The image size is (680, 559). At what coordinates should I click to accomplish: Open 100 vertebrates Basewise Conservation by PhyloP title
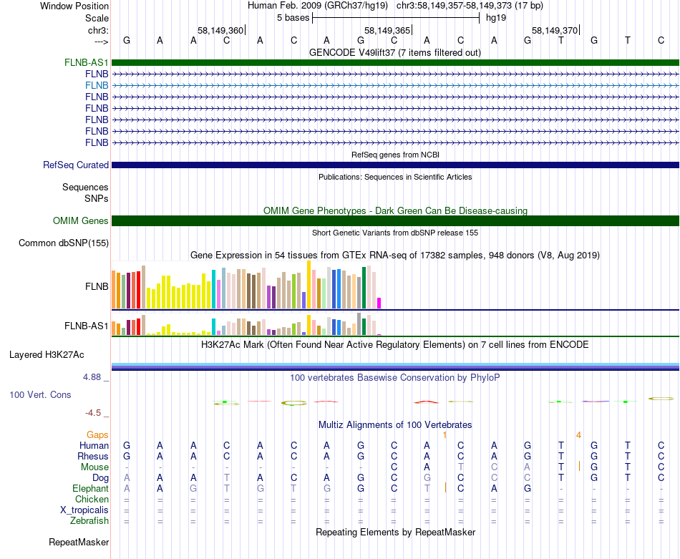pos(395,378)
